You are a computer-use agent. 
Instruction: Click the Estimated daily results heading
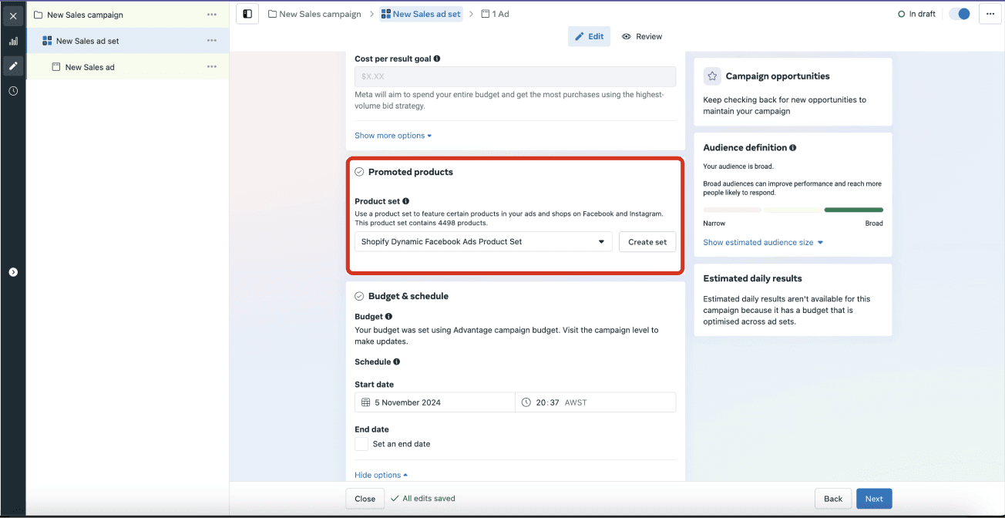752,278
